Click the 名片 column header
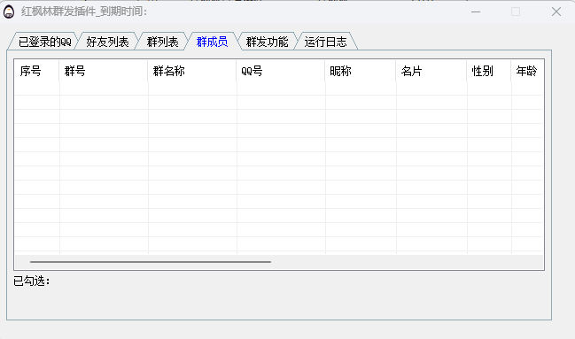 point(431,71)
